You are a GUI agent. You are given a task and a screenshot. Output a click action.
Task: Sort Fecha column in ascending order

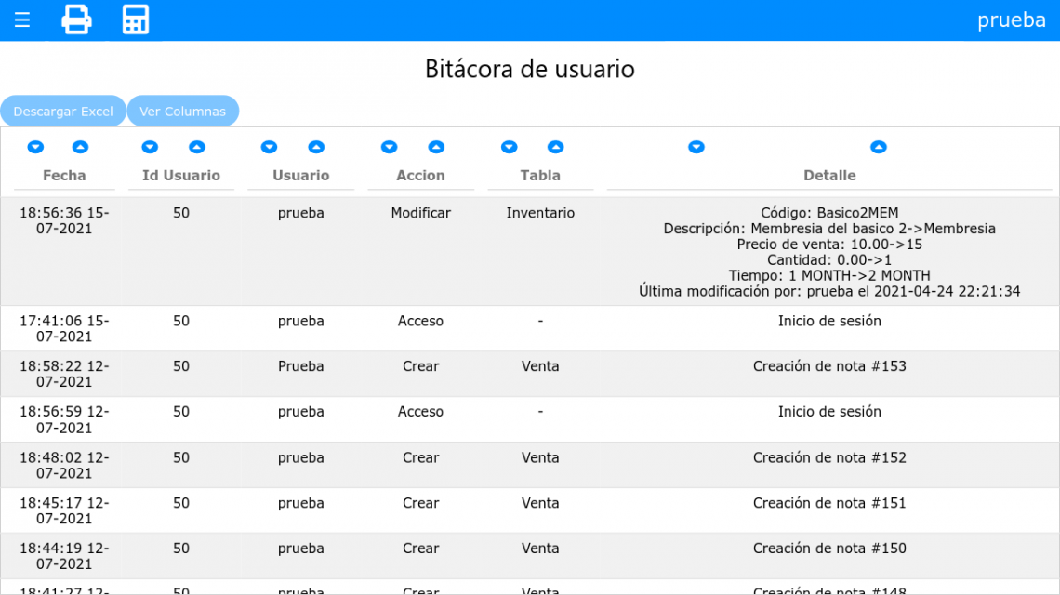(80, 147)
